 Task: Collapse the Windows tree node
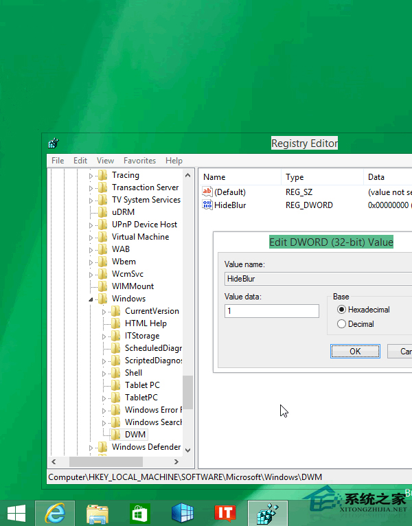(x=91, y=299)
